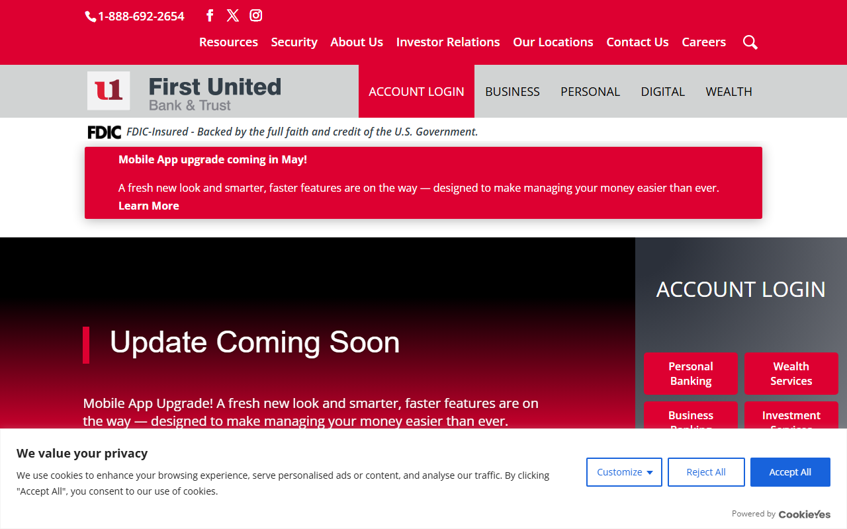
Task: Open Investor Relations page
Action: pyautogui.click(x=448, y=42)
